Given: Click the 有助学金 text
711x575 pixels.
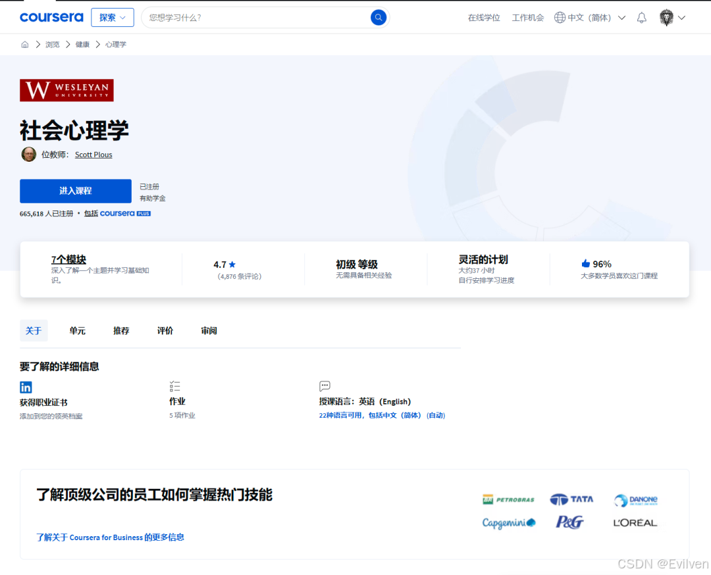Looking at the screenshot, I should click(152, 199).
